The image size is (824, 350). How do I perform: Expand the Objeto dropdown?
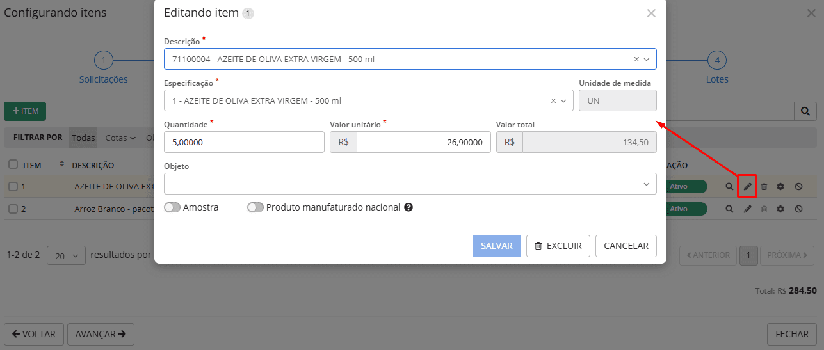click(646, 184)
